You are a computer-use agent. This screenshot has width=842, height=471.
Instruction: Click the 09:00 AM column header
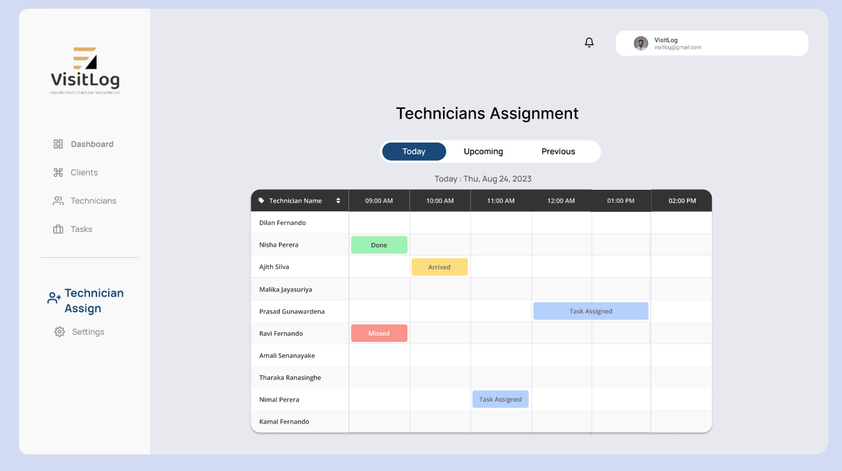click(379, 201)
